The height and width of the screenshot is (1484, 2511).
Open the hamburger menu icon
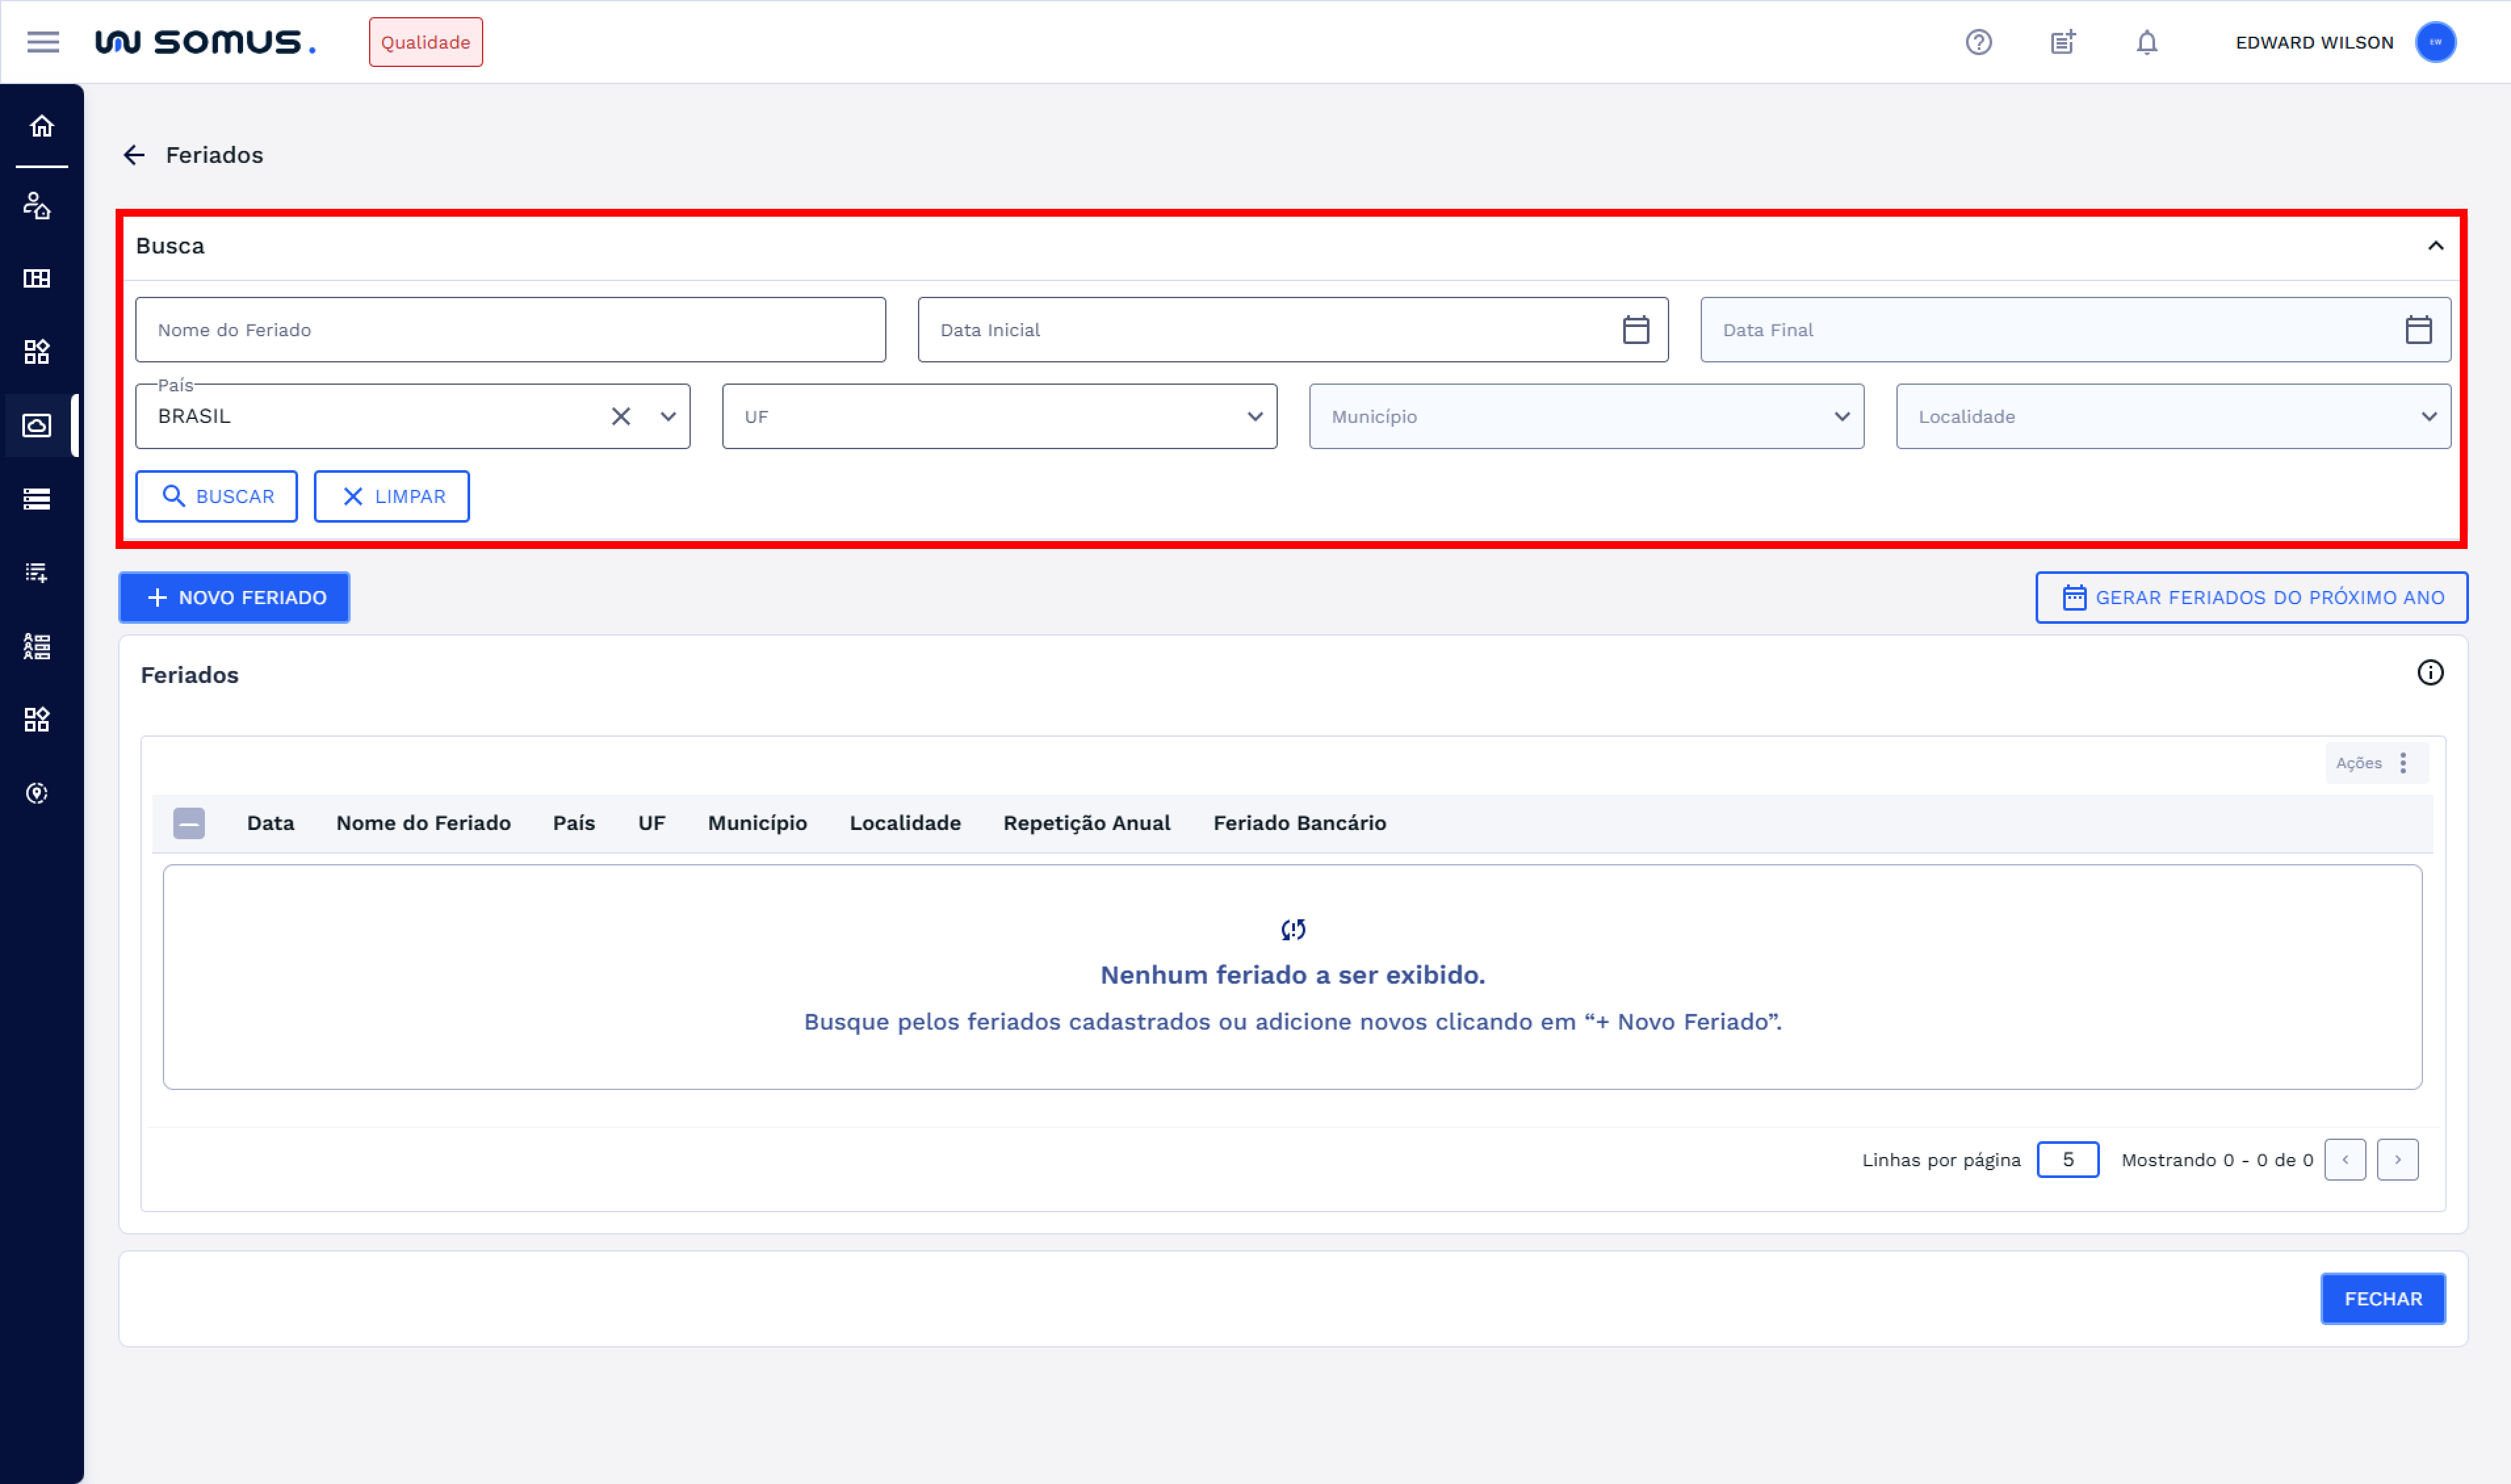click(x=43, y=42)
